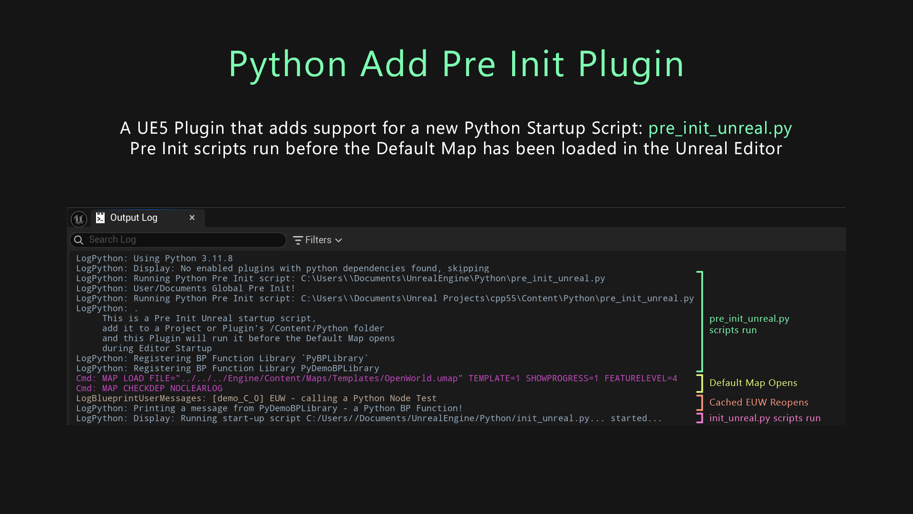Open the Filters dropdown
913x514 pixels.
(x=318, y=240)
